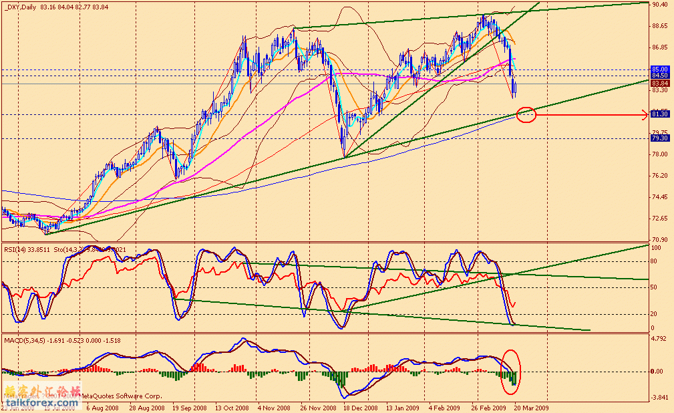
Task: Click the blue 84.50 level price tag
Action: 660,76
